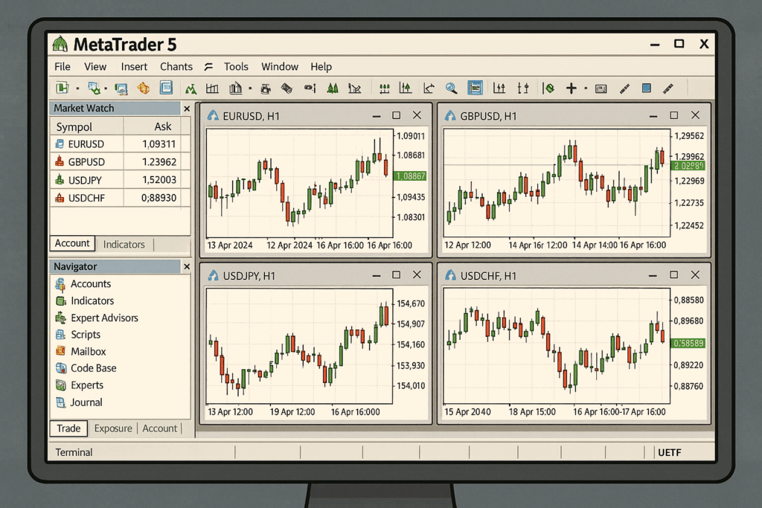Click the two vertical sliders toolbar icon
Image resolution: width=762 pixels, height=508 pixels.
tap(523, 88)
